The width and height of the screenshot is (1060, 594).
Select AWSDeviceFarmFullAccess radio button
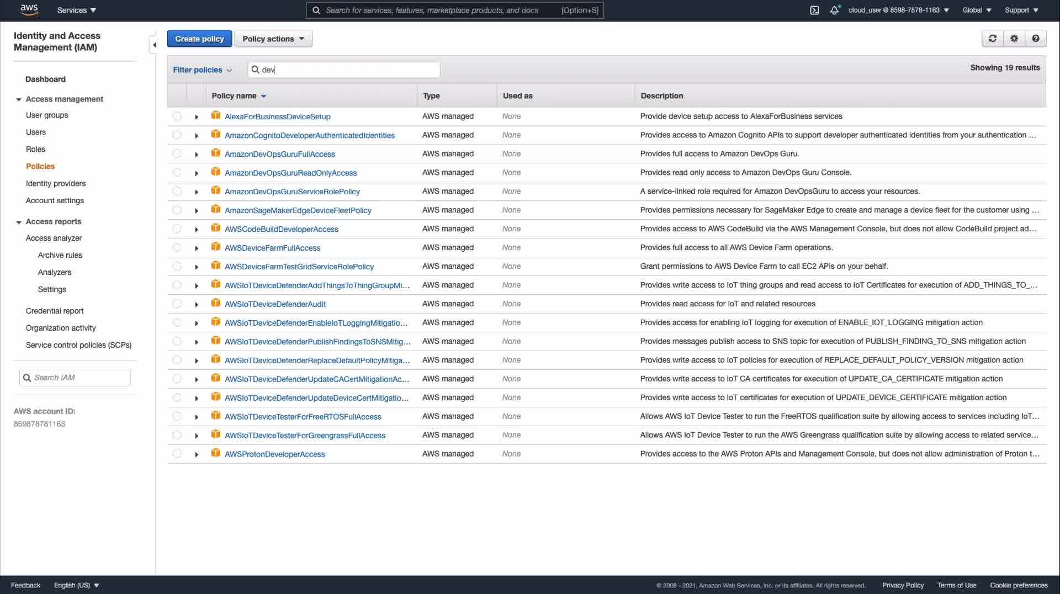(x=177, y=247)
